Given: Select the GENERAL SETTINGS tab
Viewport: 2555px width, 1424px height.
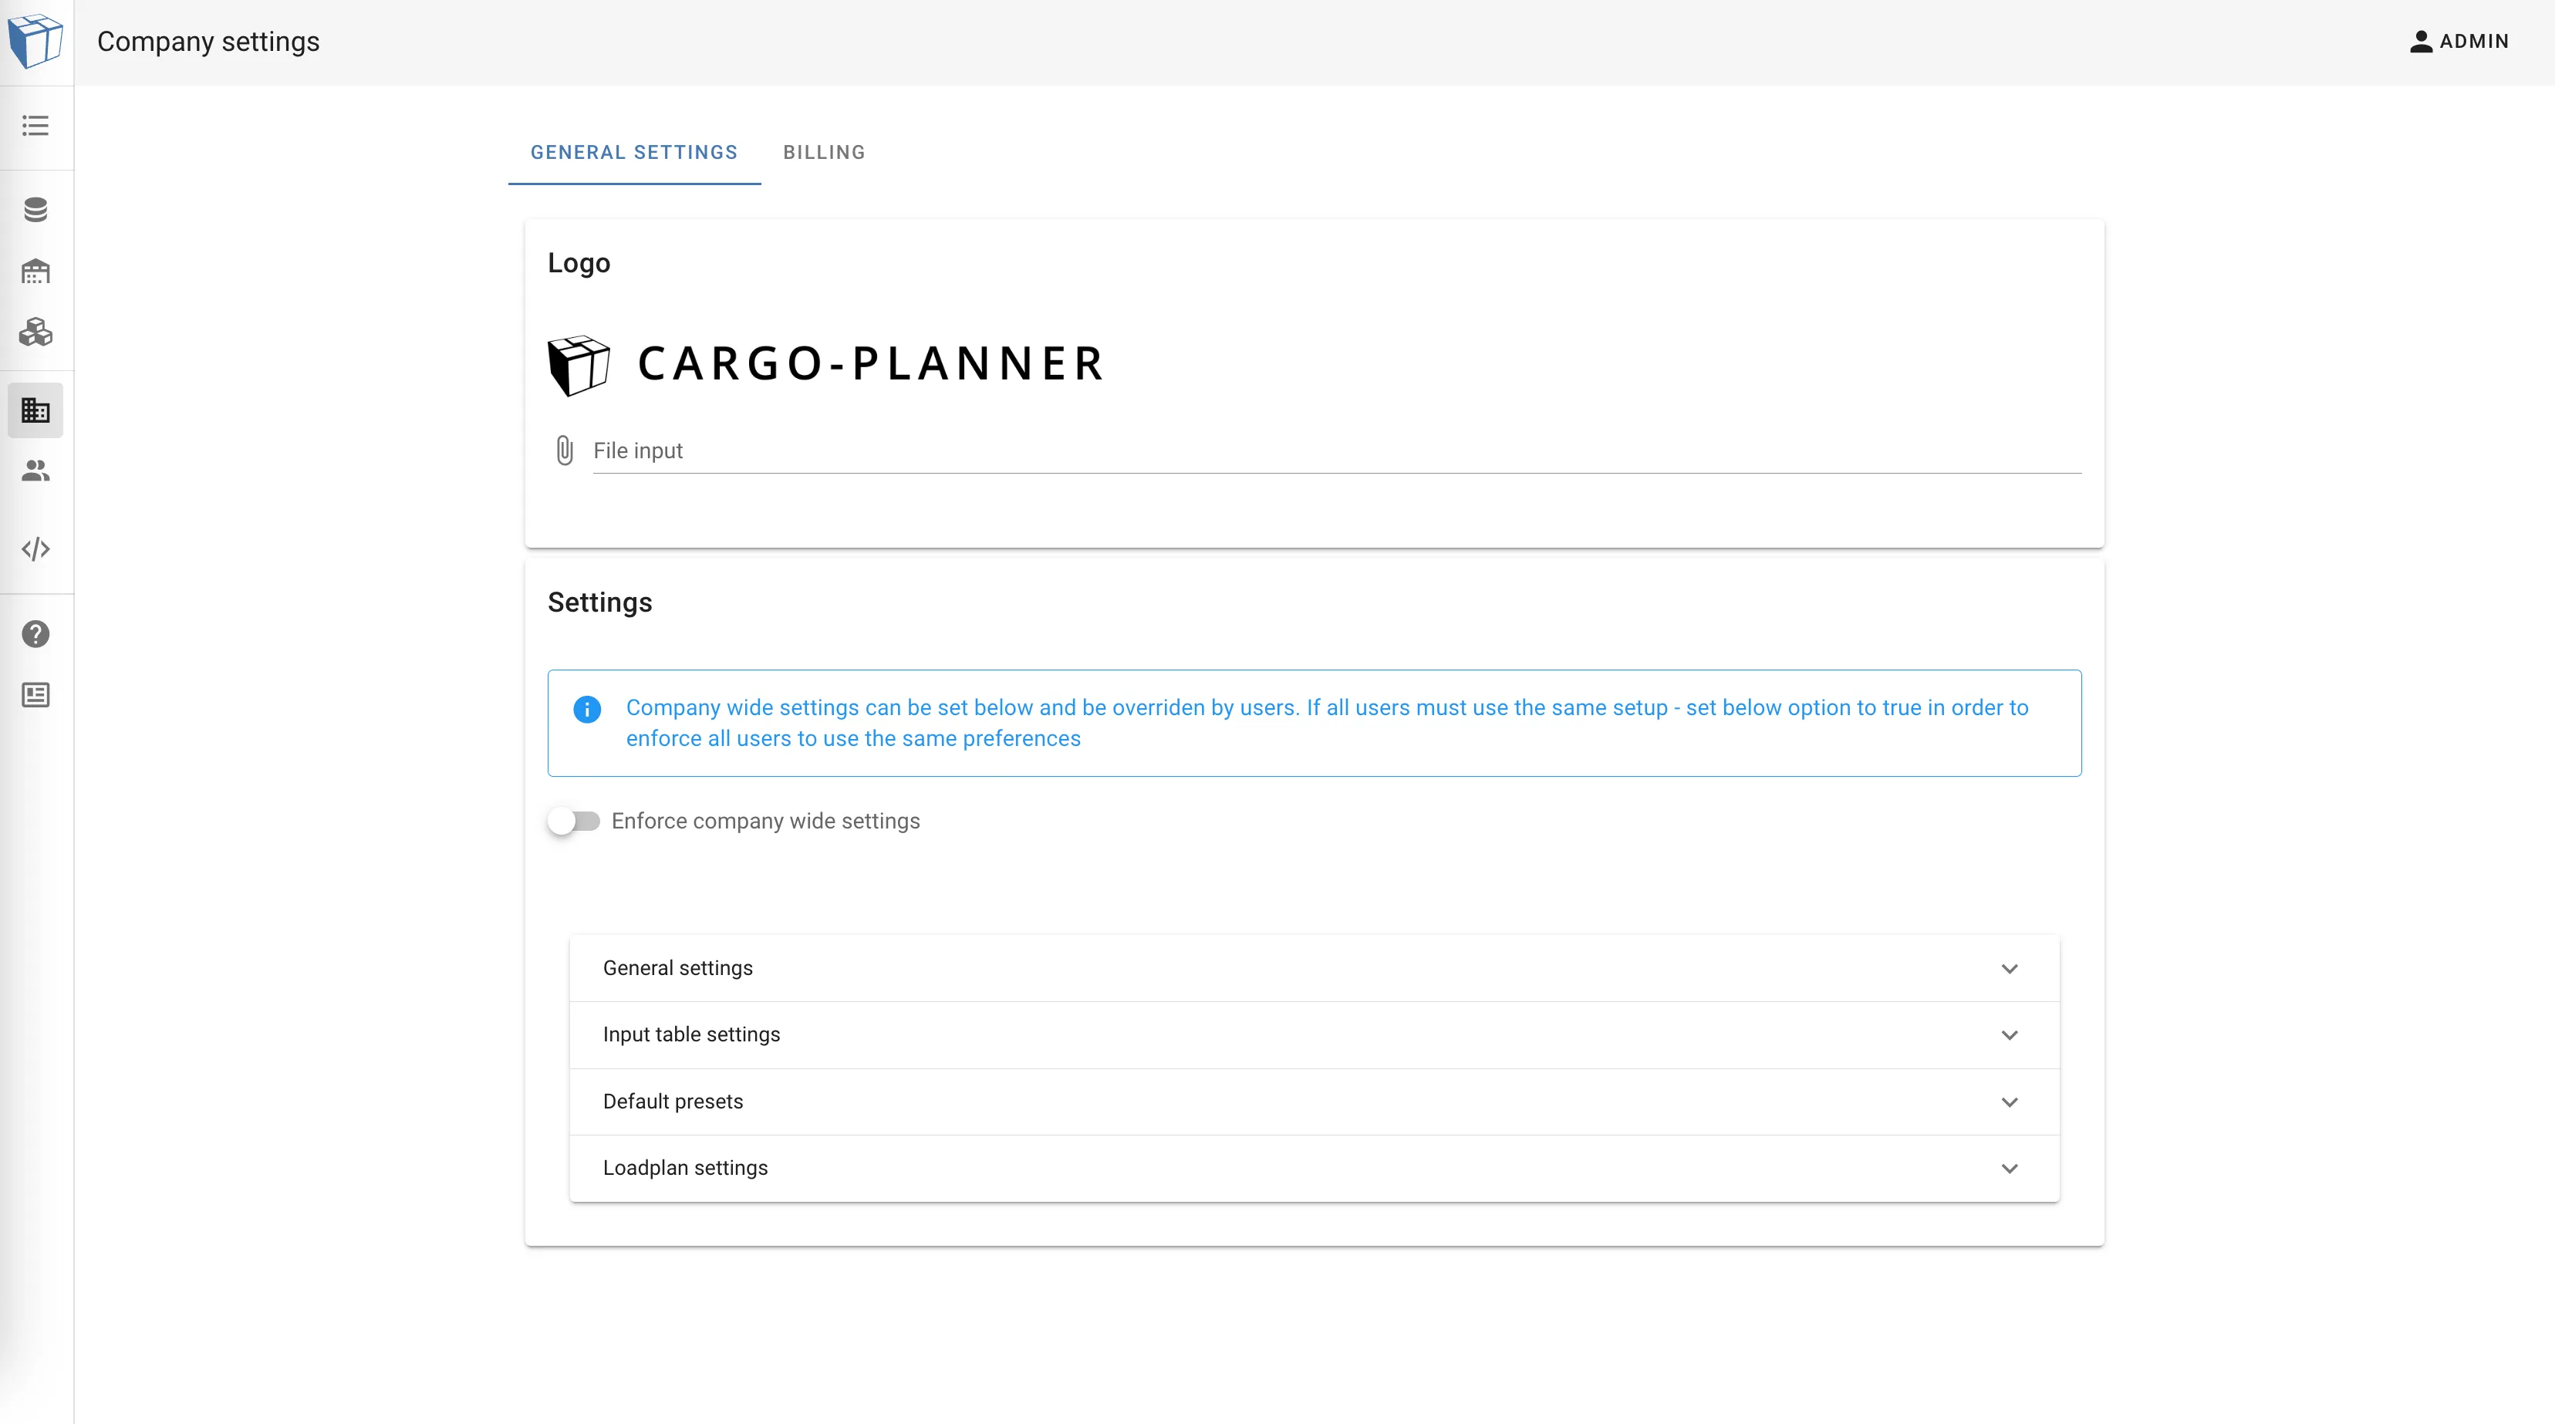Looking at the screenshot, I should (x=634, y=152).
